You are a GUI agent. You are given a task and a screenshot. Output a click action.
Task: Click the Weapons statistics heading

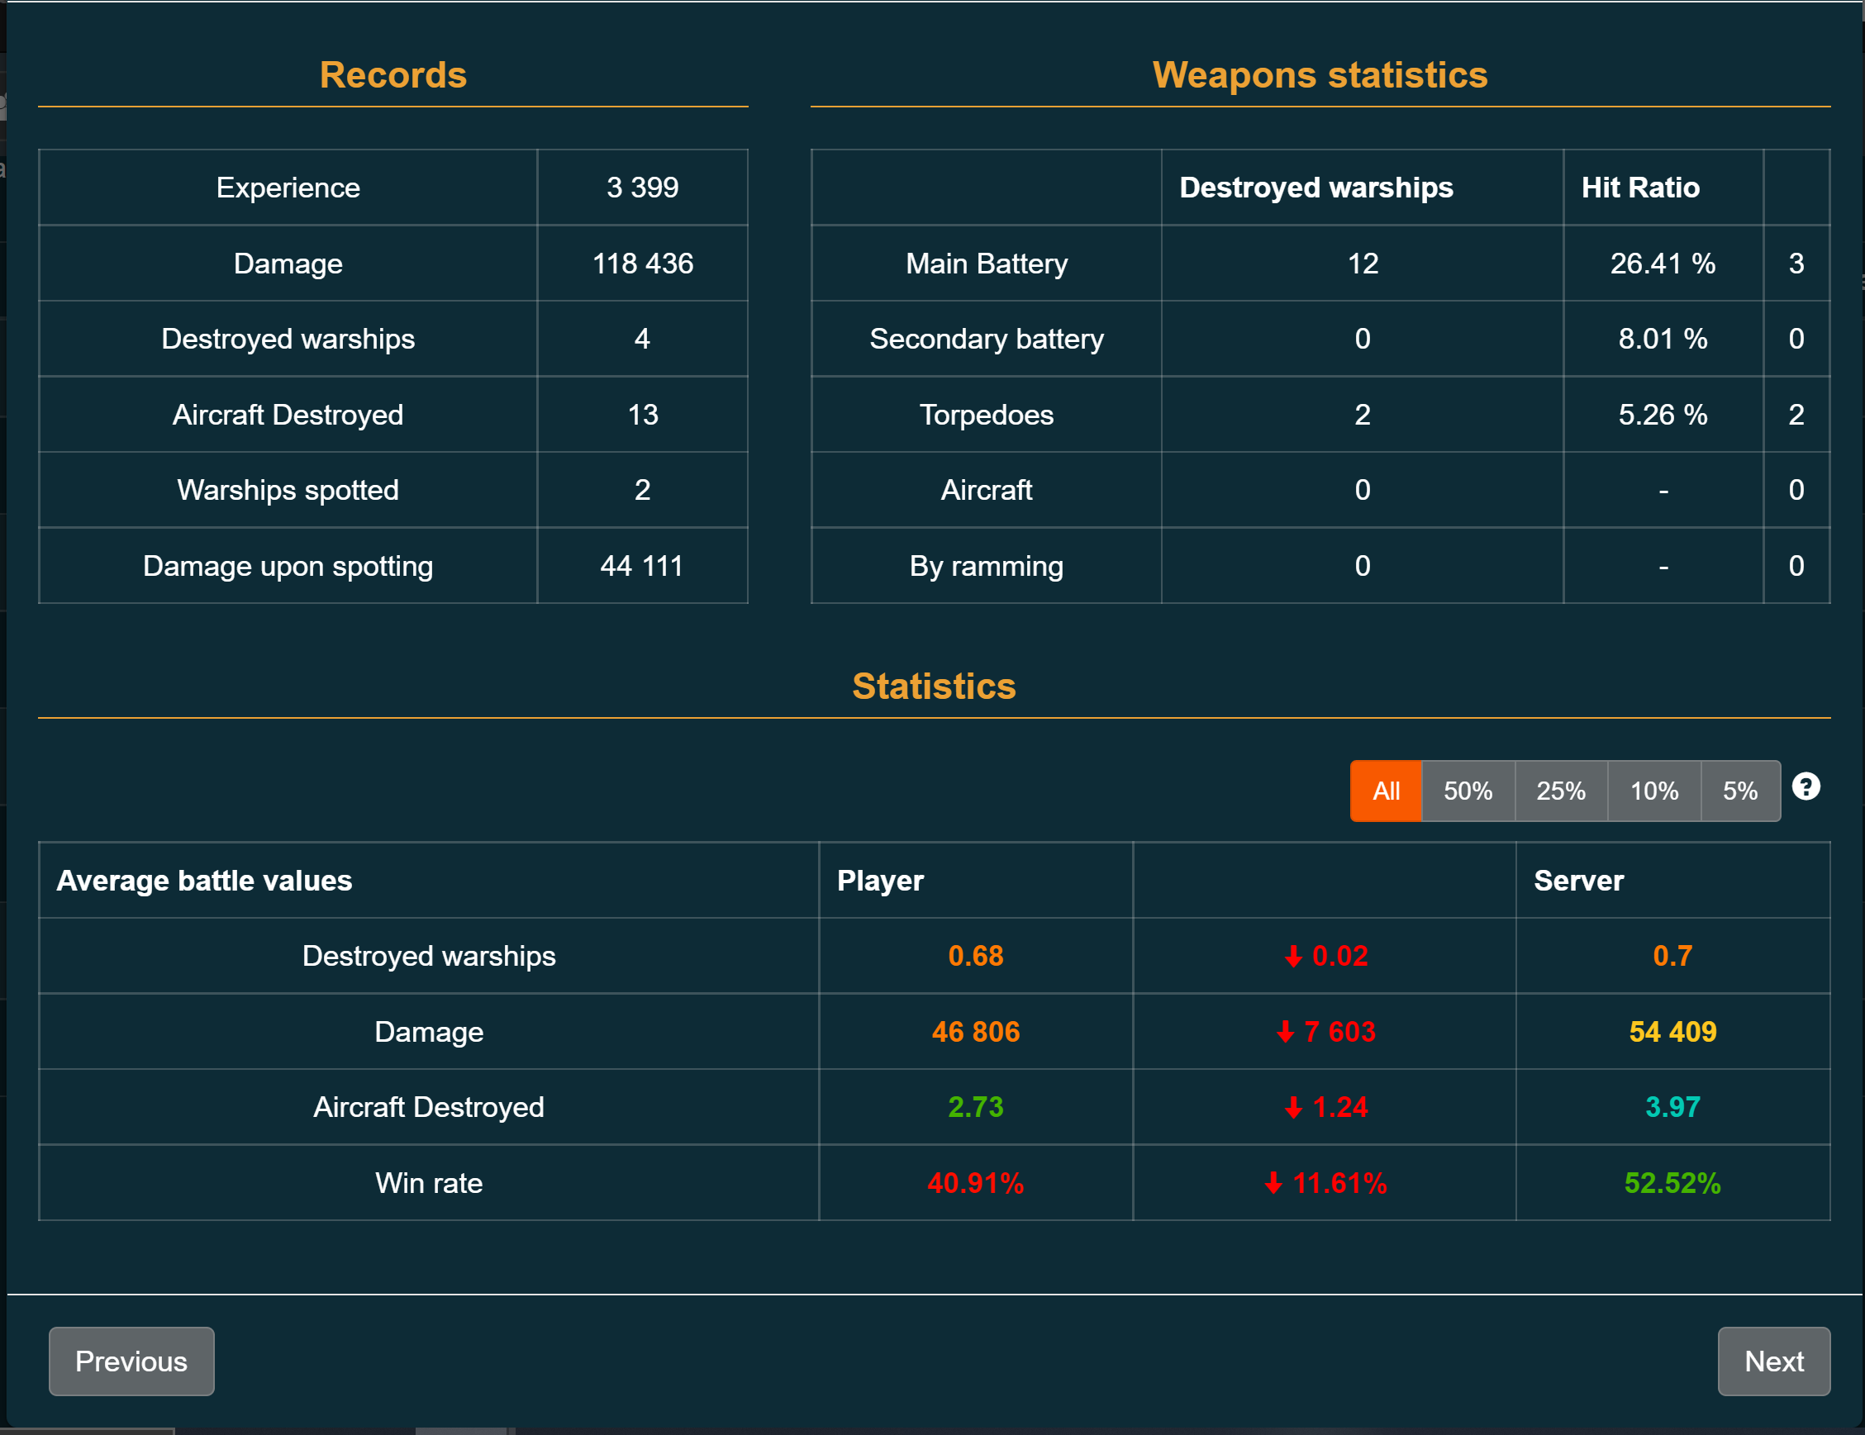[x=1320, y=75]
